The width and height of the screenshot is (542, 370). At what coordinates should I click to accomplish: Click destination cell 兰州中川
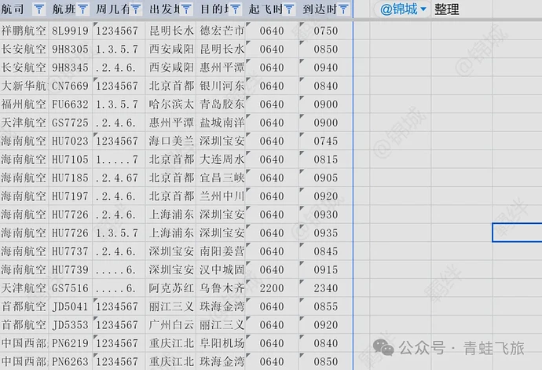click(222, 196)
